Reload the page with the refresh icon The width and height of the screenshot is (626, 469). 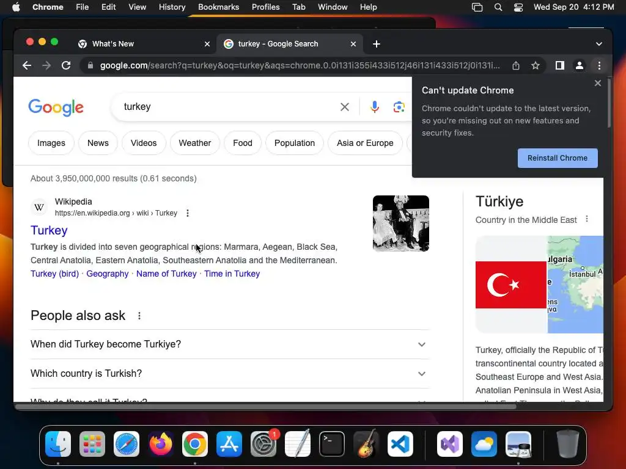point(66,65)
